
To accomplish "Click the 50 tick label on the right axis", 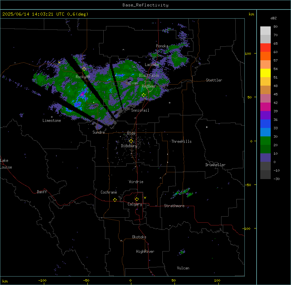I will coord(249,97).
